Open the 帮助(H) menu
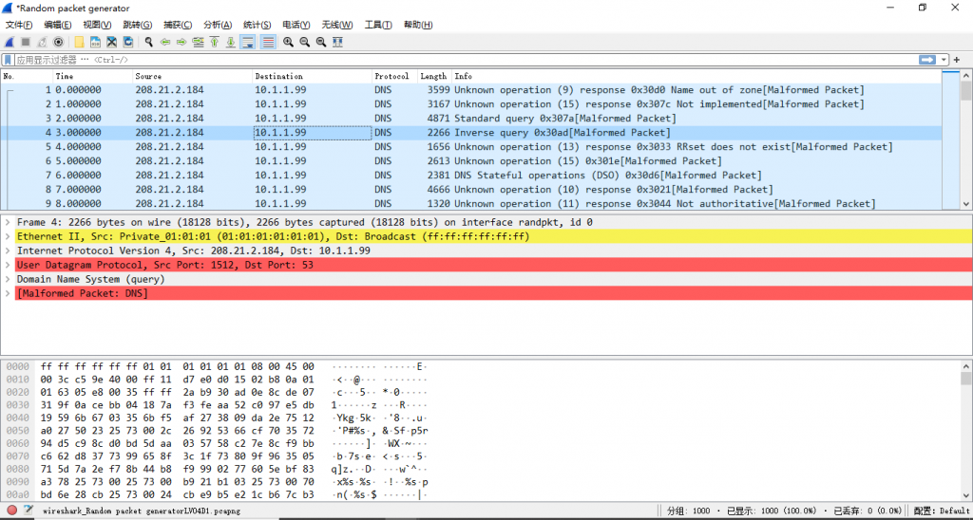 pos(418,25)
